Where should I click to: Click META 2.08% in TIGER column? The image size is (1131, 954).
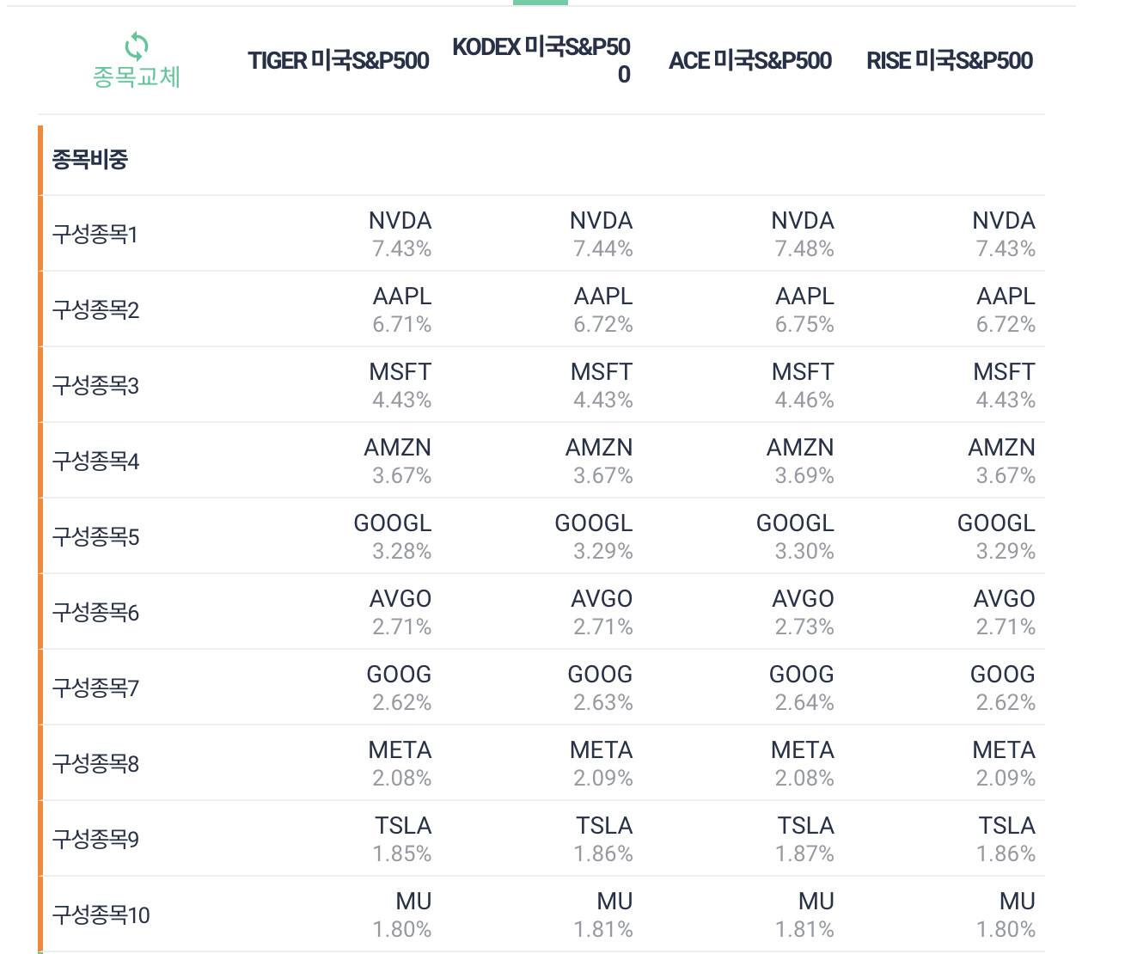[x=400, y=763]
